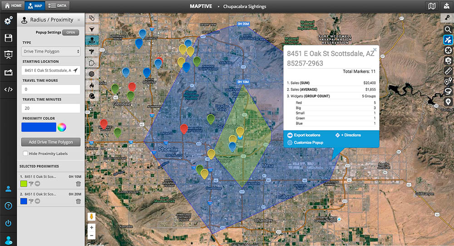Close the address info popup
This screenshot has height=246, width=454.
coord(375,50)
